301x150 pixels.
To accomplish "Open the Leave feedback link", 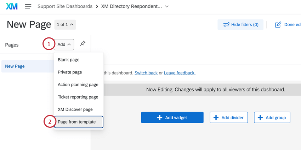I will (180, 73).
